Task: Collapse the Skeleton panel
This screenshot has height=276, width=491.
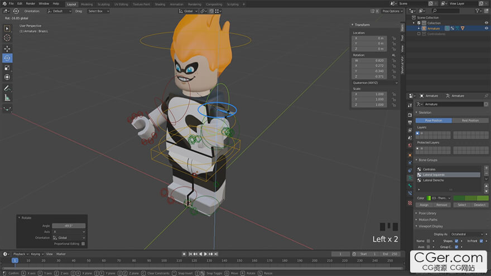Action: 425,112
